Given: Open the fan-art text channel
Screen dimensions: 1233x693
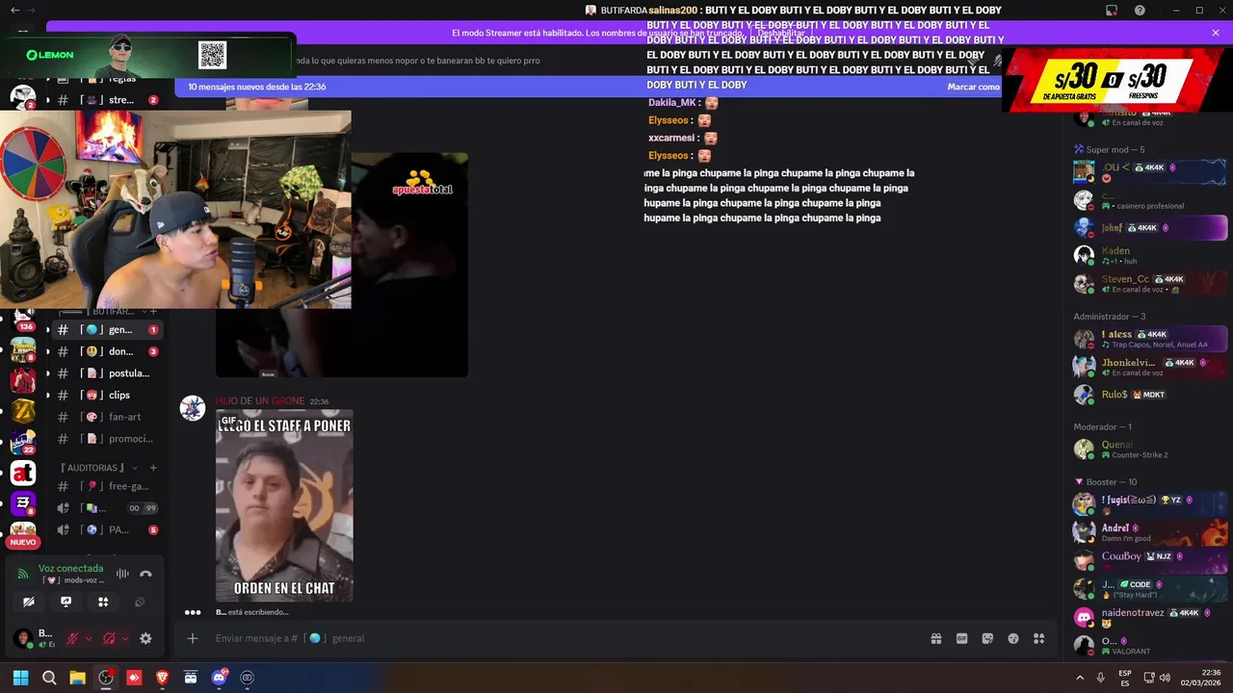Looking at the screenshot, I should click(106, 417).
